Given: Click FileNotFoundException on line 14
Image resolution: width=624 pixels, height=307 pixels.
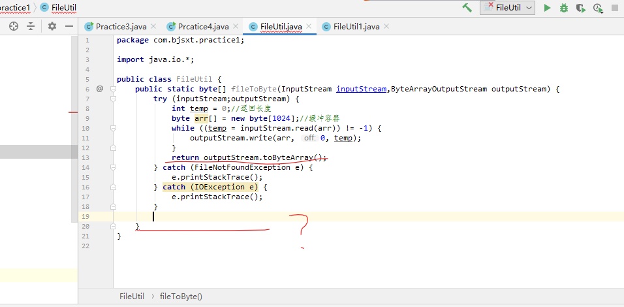Looking at the screenshot, I should [242, 167].
